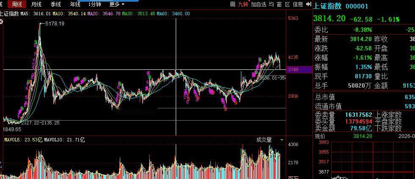Screen dimensions: 415x179
Task: Click the 金额 label
Action: pyautogui.click(x=381, y=85)
